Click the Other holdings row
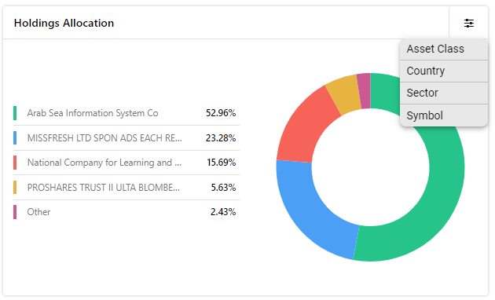Viewport: 495px width, 300px height. coord(126,212)
